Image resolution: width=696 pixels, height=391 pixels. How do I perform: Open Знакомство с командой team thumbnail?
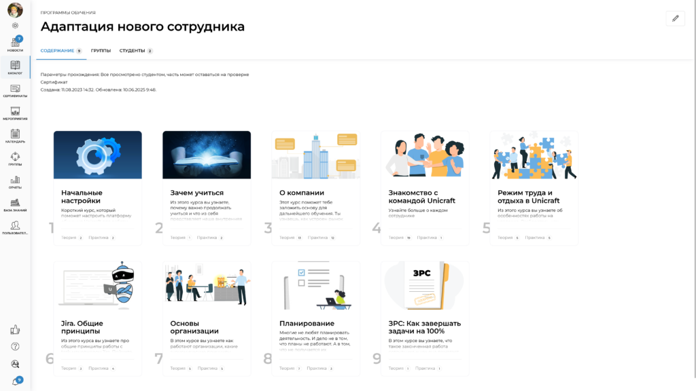coord(425,155)
